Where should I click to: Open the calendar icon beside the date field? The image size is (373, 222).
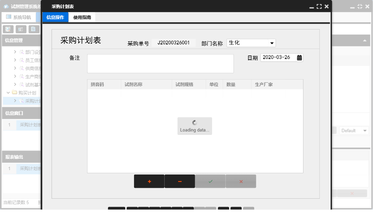299,57
